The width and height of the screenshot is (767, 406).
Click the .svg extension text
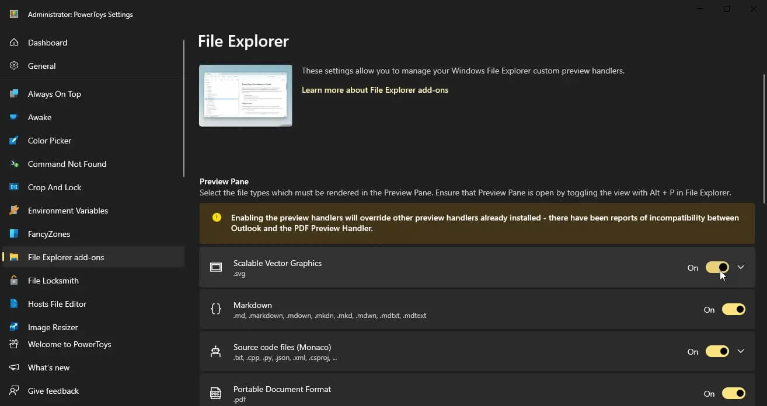click(x=239, y=274)
